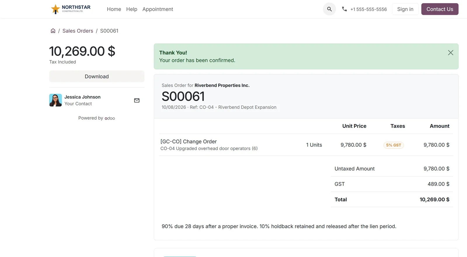Click the 5% GST tax badge

click(x=393, y=145)
